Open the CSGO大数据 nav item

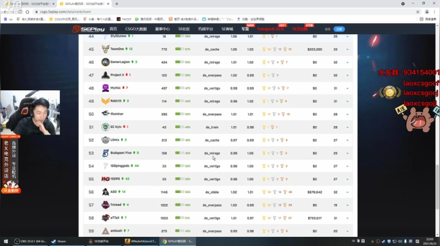(136, 29)
